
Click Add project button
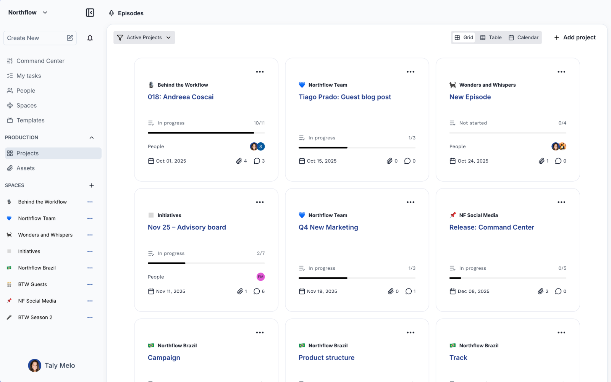click(575, 37)
